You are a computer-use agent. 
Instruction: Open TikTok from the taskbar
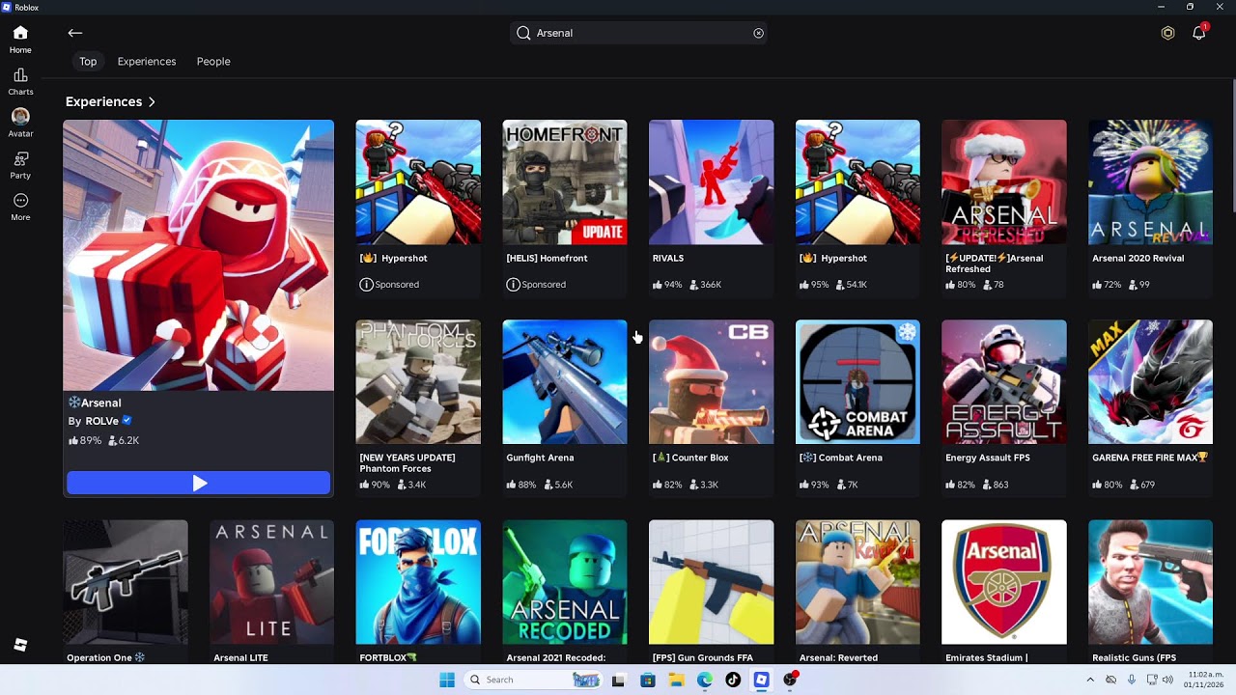(x=733, y=680)
